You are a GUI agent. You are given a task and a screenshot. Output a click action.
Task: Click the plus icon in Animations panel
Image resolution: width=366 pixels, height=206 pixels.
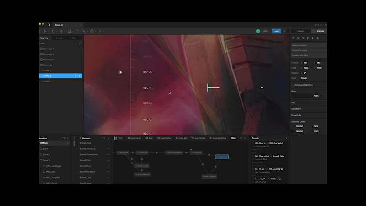pyautogui.click(x=67, y=138)
